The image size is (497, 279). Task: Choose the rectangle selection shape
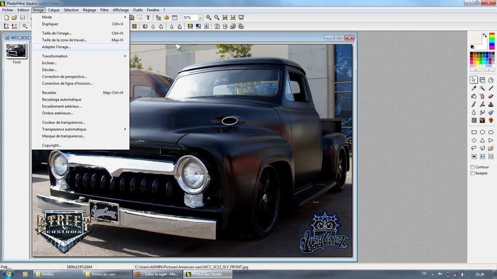(x=473, y=132)
